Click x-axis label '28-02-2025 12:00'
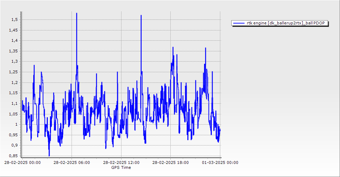Image resolution: width=340 pixels, height=177 pixels. coord(121,162)
